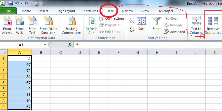This screenshot has height=111, width=222.
Task: Click the Insert Function fx icon
Action: [x=70, y=45]
